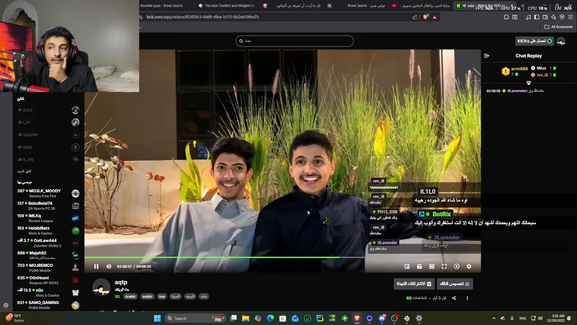
Task: Open the video player settings gear
Action: pyautogui.click(x=469, y=266)
